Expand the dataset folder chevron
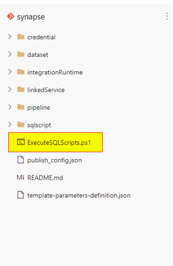 pyautogui.click(x=10, y=54)
